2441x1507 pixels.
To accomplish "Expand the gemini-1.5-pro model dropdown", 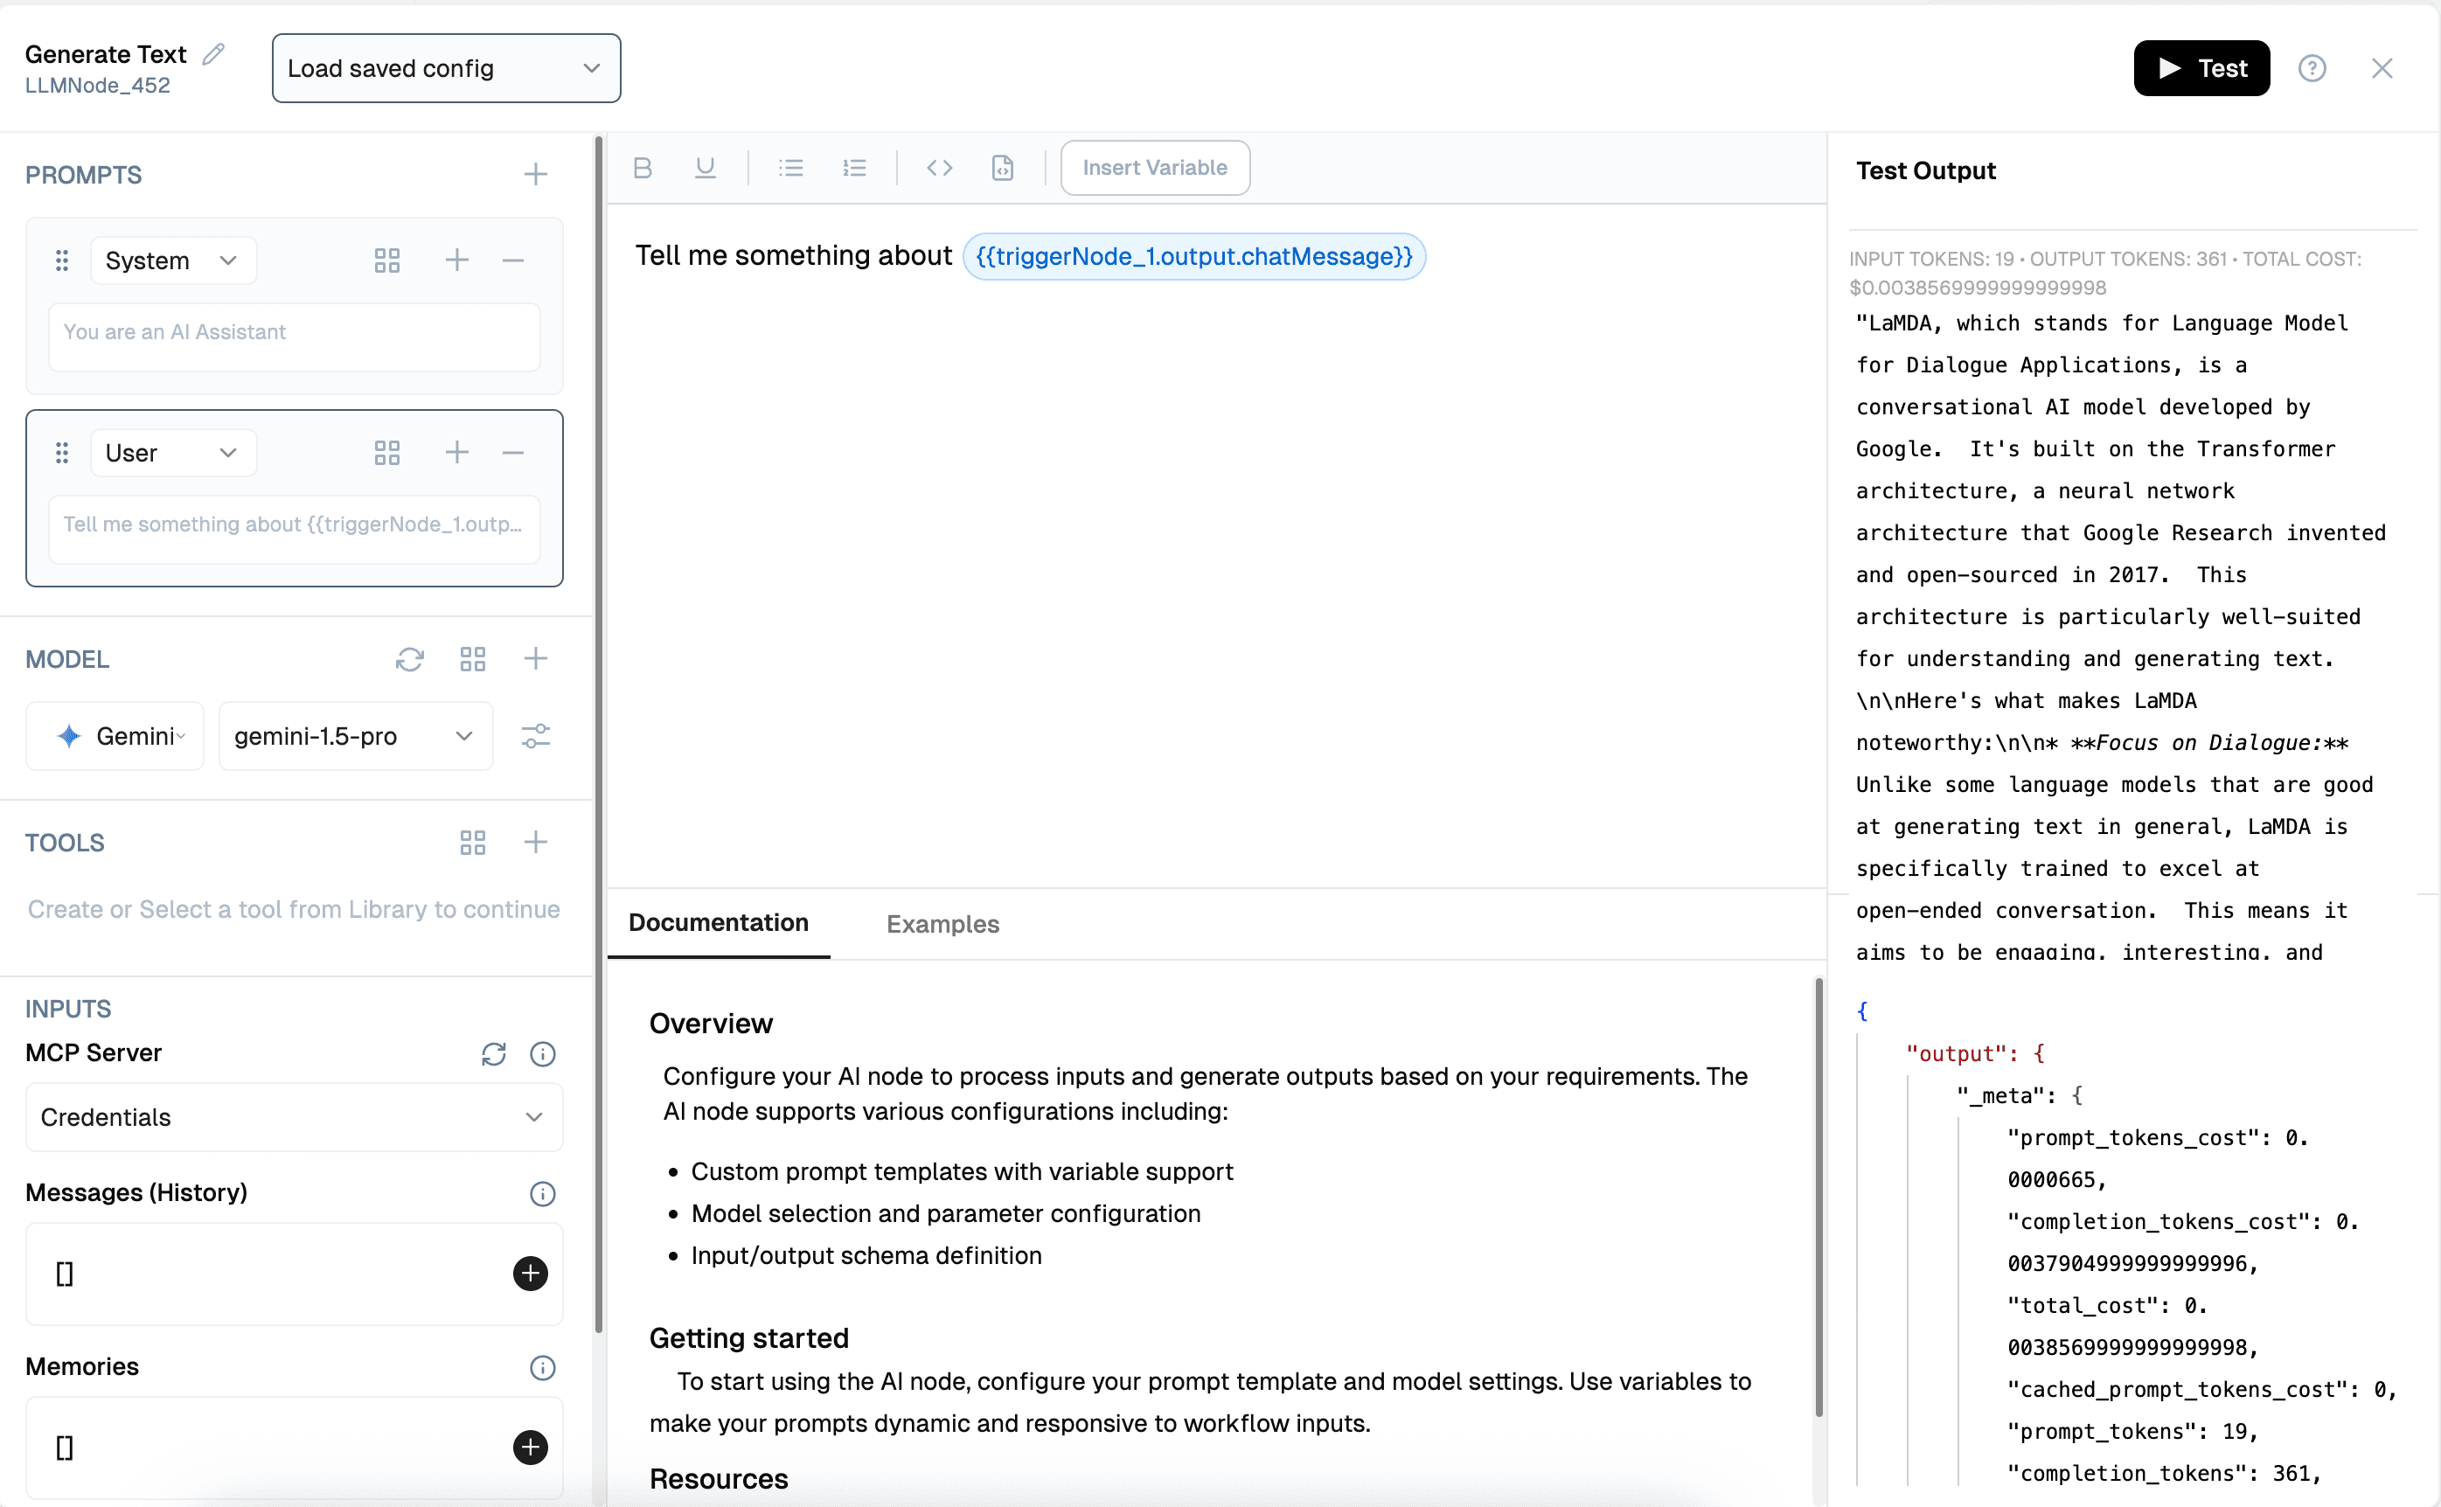I will 355,737.
